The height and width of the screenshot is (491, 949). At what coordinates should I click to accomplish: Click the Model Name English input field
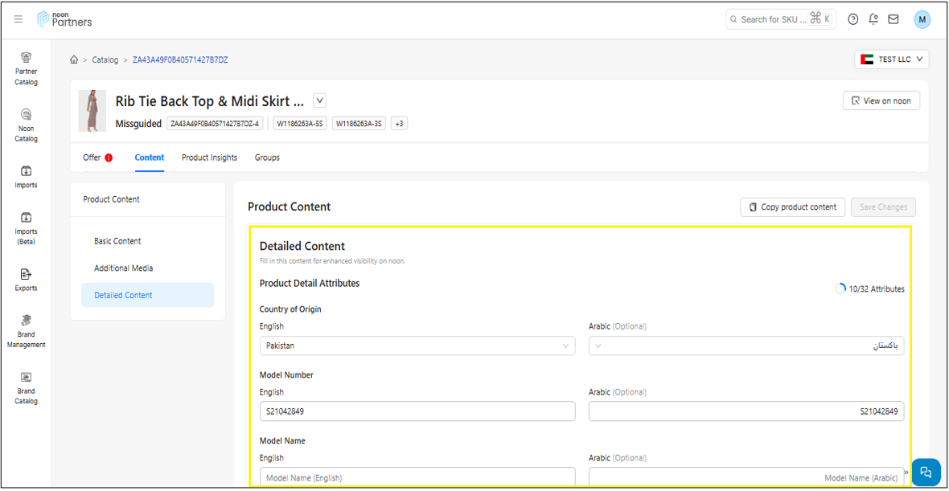417,477
